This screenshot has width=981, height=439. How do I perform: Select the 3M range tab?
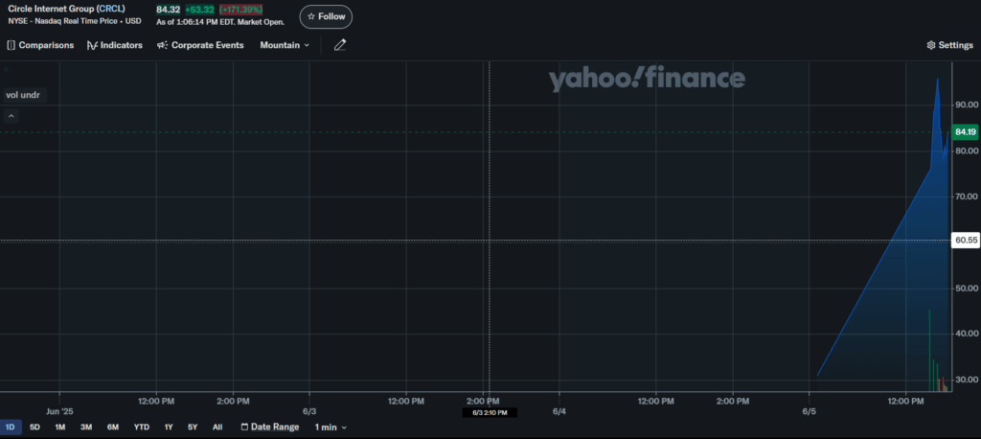coord(86,427)
